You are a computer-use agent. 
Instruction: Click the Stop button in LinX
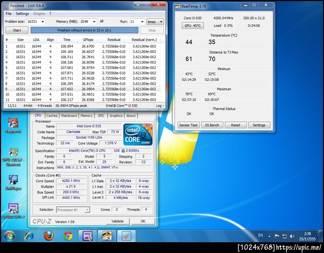(152, 30)
